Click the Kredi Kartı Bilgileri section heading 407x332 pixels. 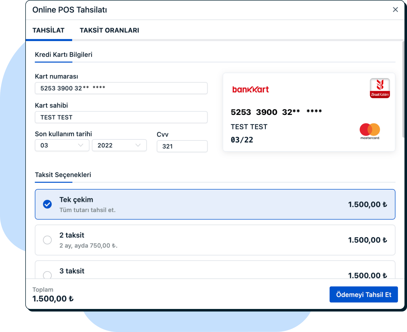63,54
